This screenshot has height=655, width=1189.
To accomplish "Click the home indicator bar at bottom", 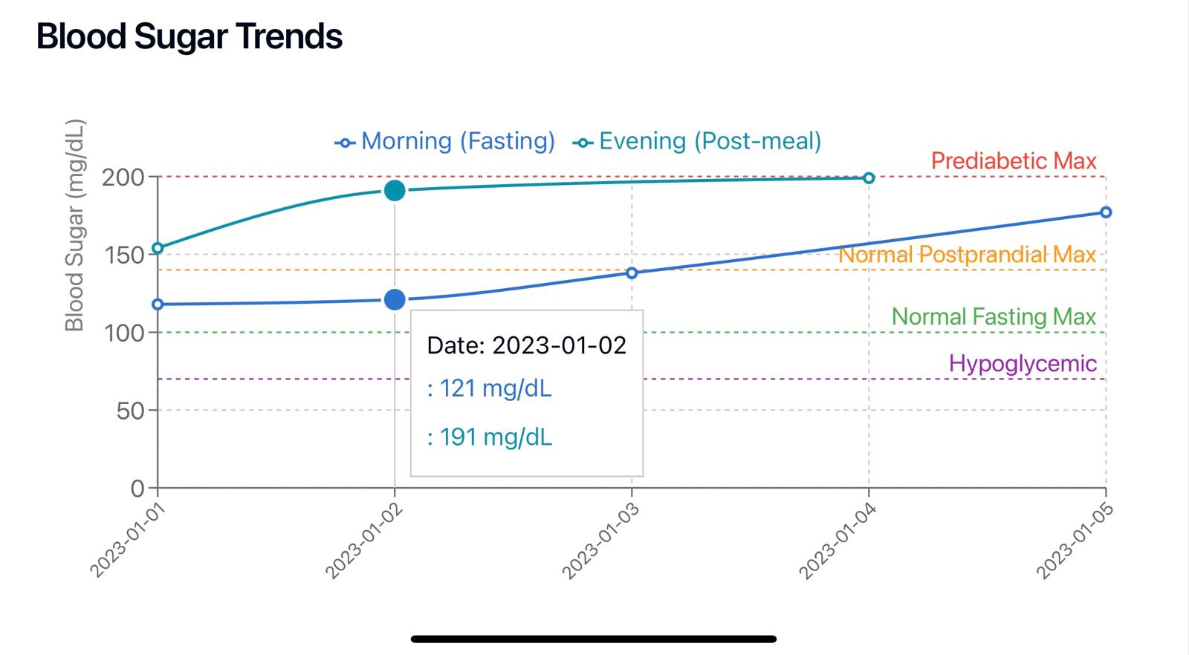I will point(594,639).
